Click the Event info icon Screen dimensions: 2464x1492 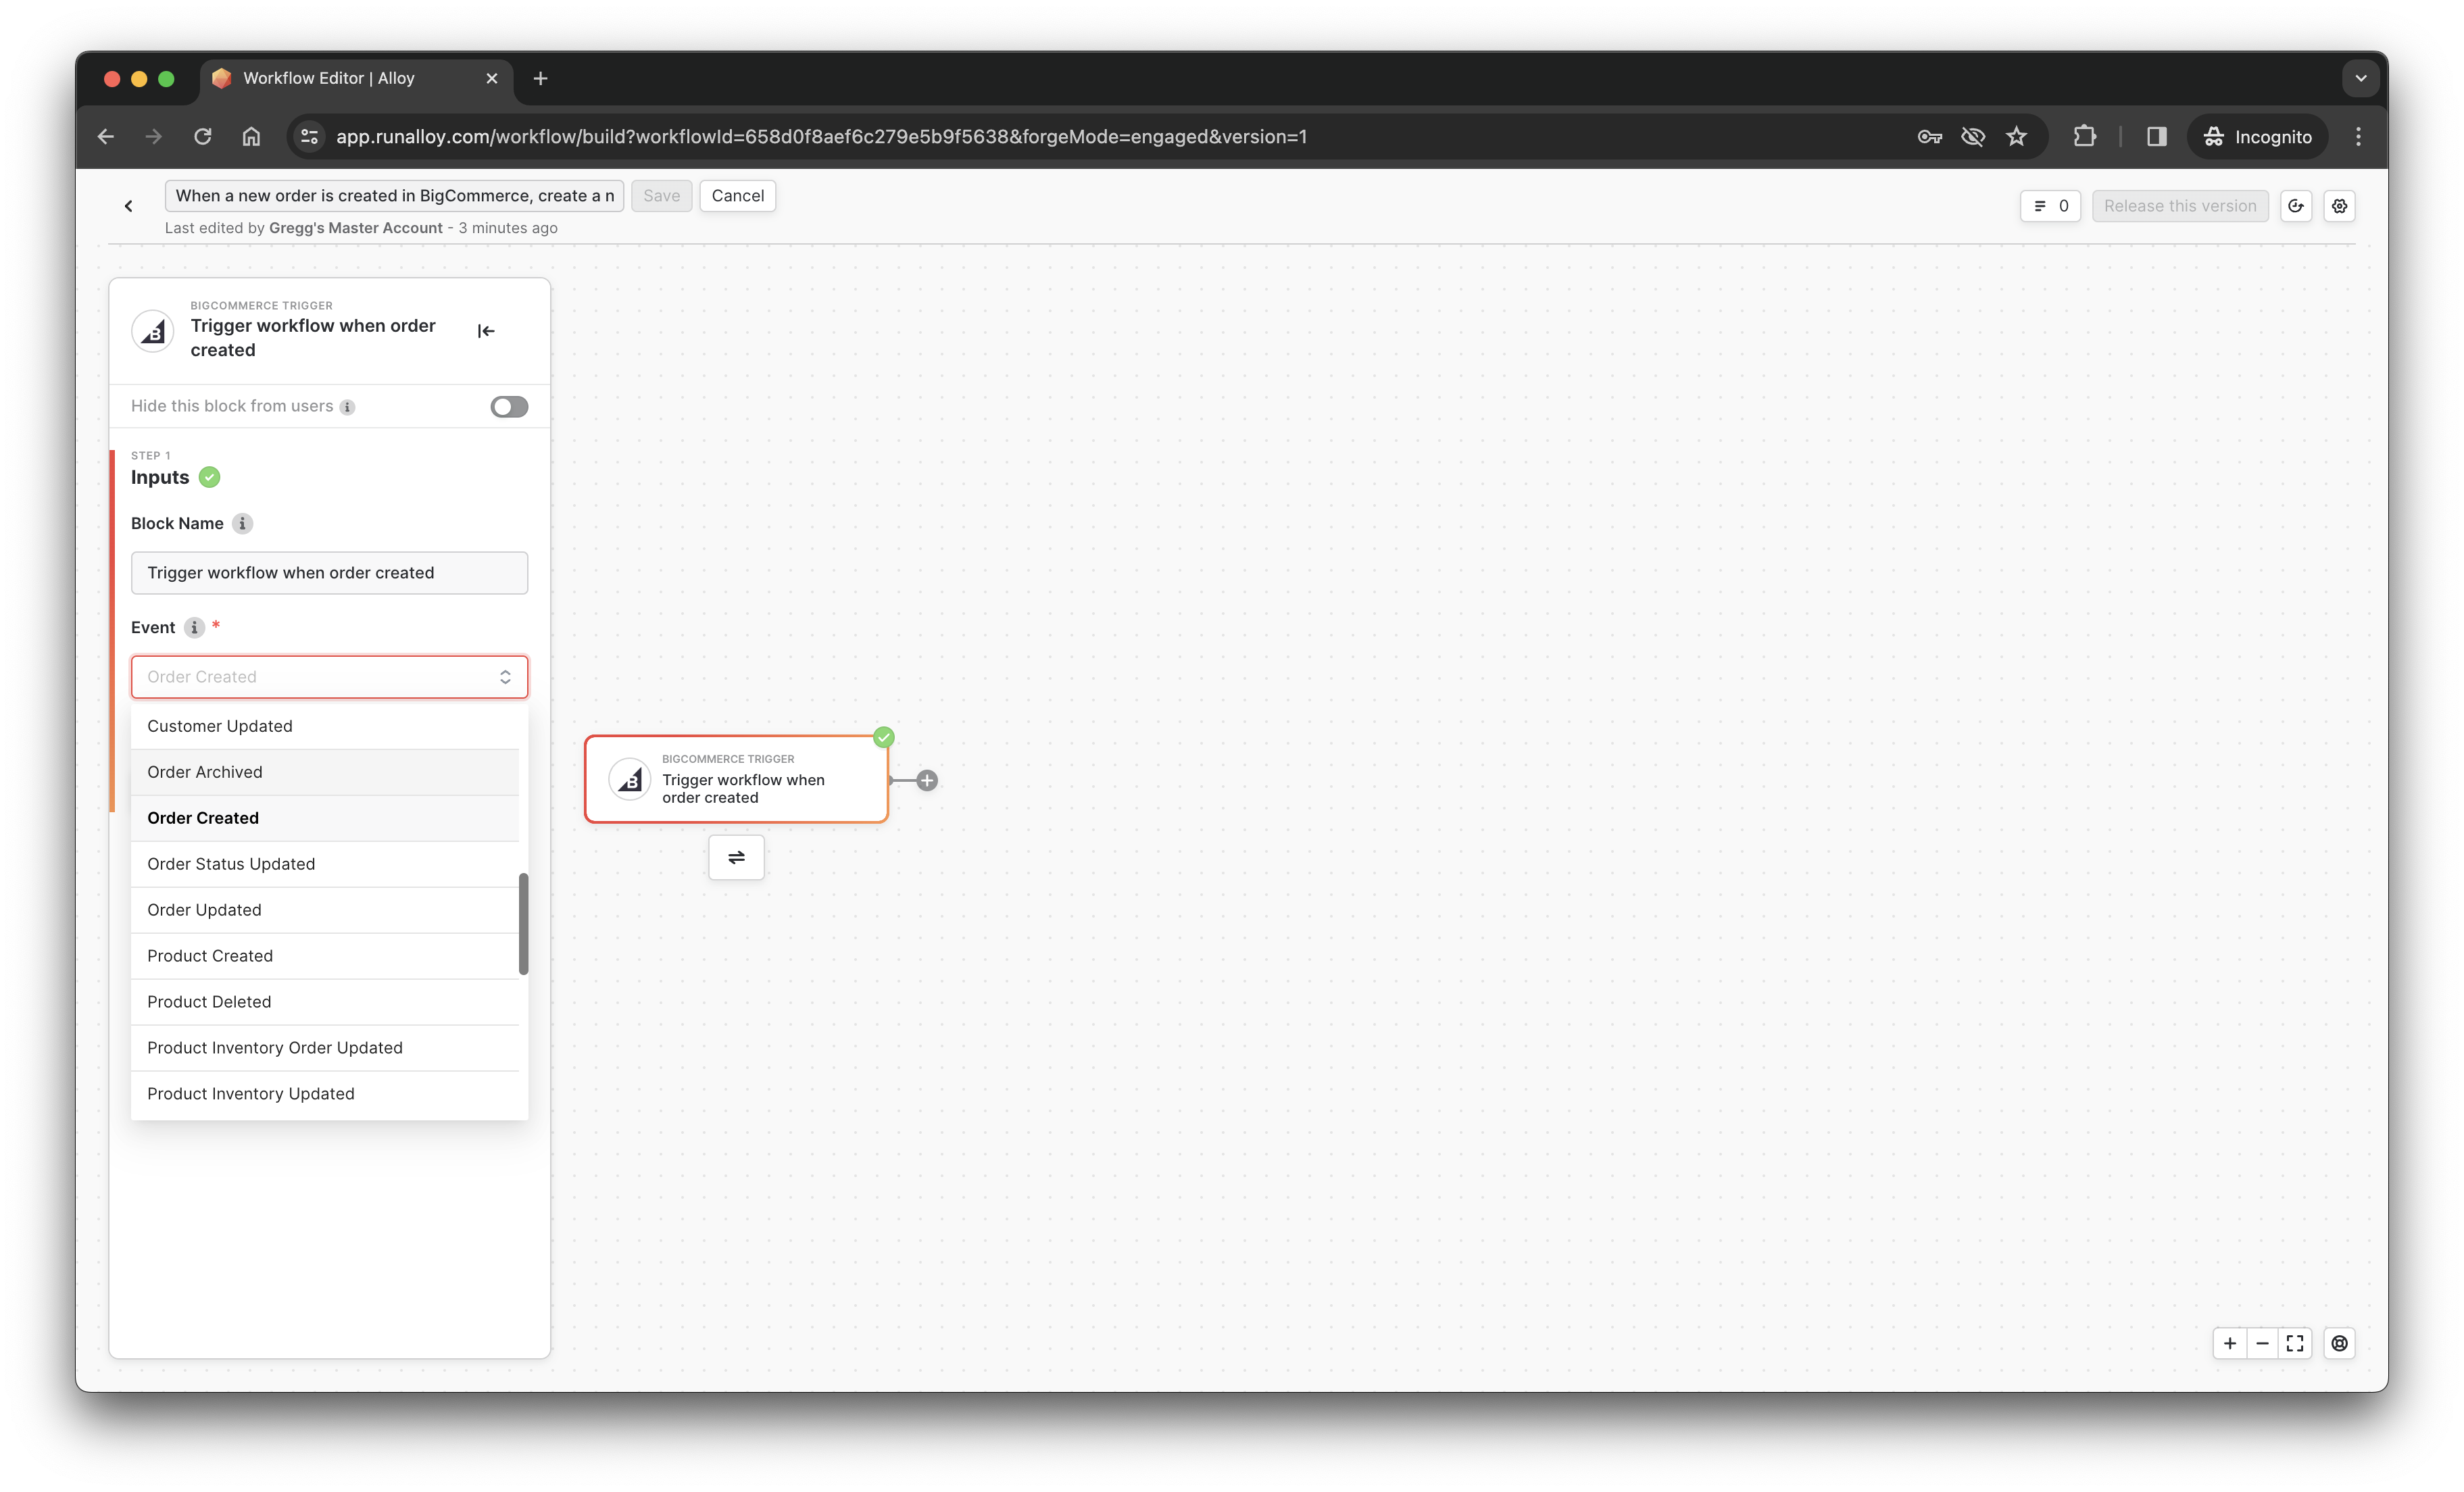click(x=194, y=627)
